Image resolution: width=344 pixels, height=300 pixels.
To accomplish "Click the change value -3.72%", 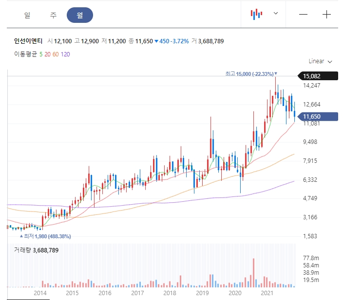I will click(179, 41).
